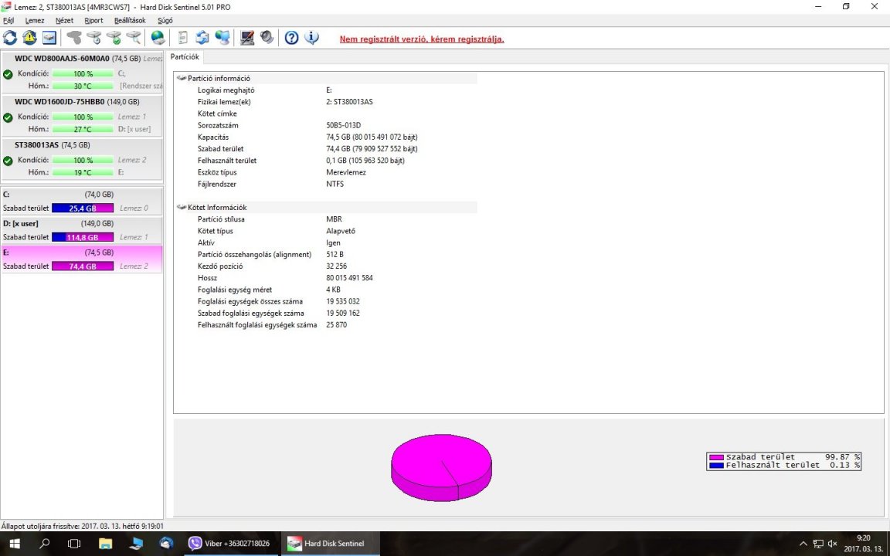
Task: Open the Windows Start menu
Action: (x=15, y=544)
